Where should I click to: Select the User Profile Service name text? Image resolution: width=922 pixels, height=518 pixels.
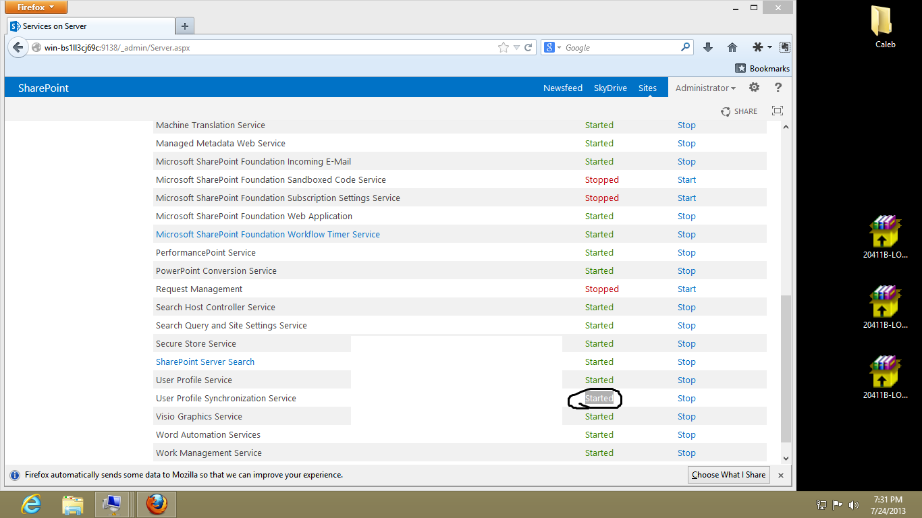194,380
